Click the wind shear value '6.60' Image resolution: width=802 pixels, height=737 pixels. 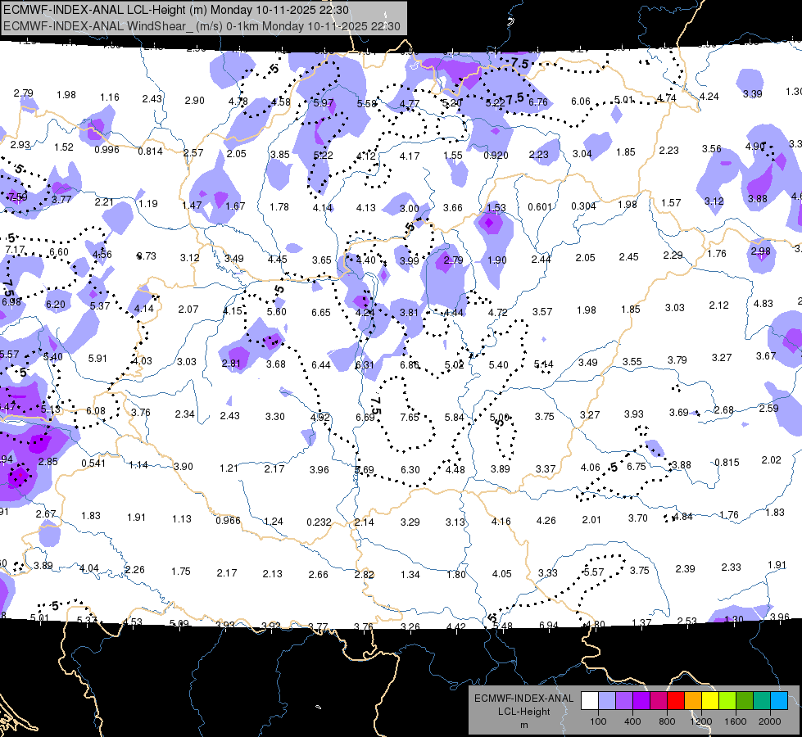pos(59,252)
